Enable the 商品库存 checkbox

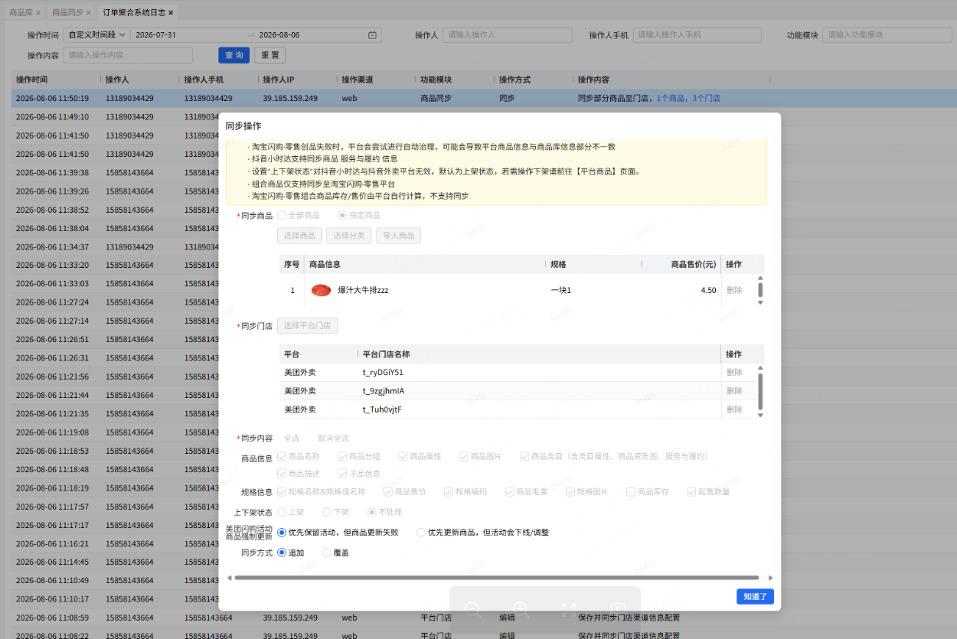click(631, 492)
